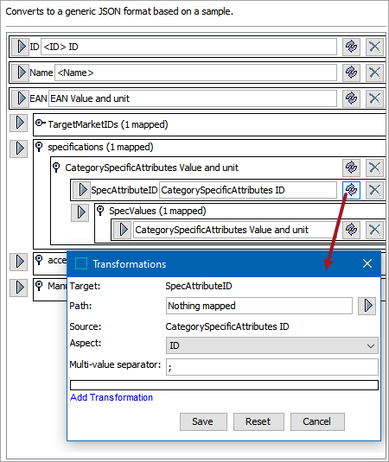
Task: Remove the ID mapping with X icon
Action: click(x=374, y=47)
